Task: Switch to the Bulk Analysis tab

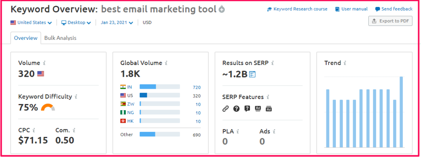Action: [60, 38]
